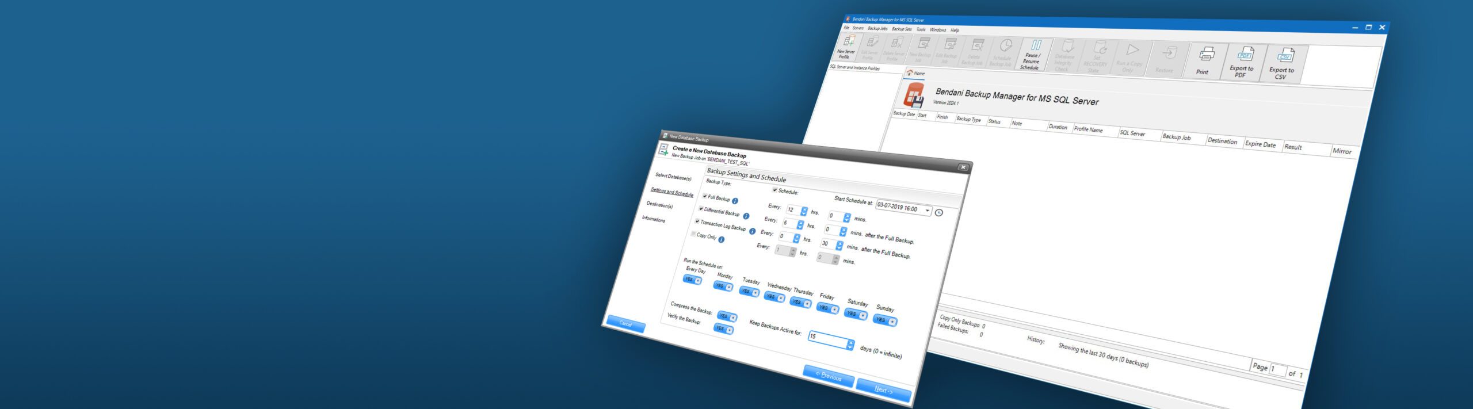Open the File menu
This screenshot has height=409, width=1473.
click(x=846, y=28)
